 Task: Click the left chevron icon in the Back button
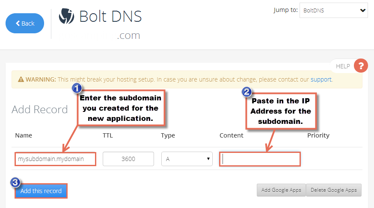point(18,23)
